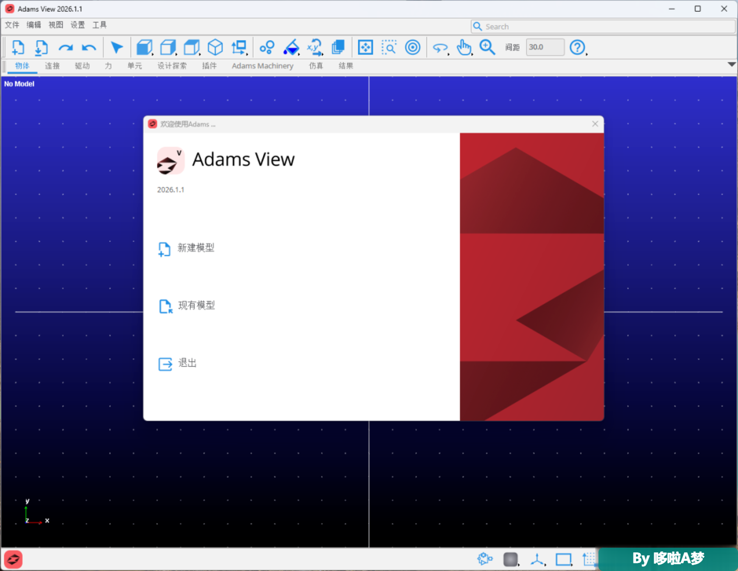Switch to the 结果 ribbon tab
The width and height of the screenshot is (738, 571).
346,66
